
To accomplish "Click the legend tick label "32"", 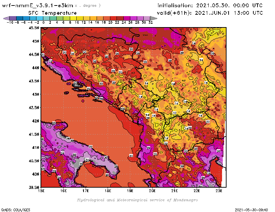I will click(151, 22).
